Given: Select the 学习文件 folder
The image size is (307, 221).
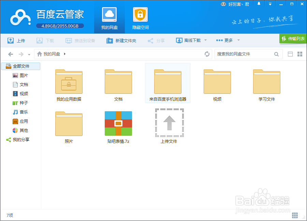Looking at the screenshot, I should pyautogui.click(x=267, y=85).
